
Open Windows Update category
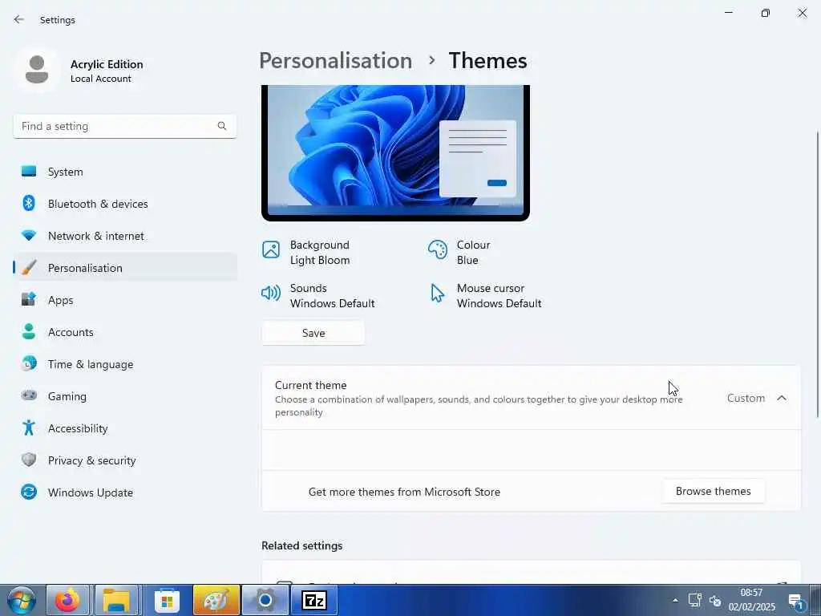pos(124,492)
